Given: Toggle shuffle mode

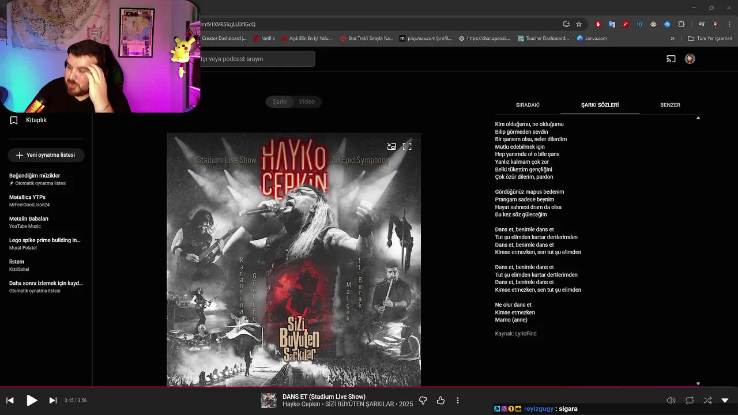Looking at the screenshot, I should [707, 400].
